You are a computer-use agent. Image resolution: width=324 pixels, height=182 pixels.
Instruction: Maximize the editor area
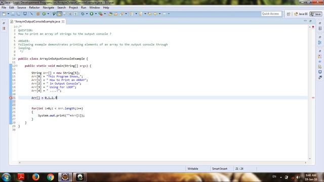point(310,21)
